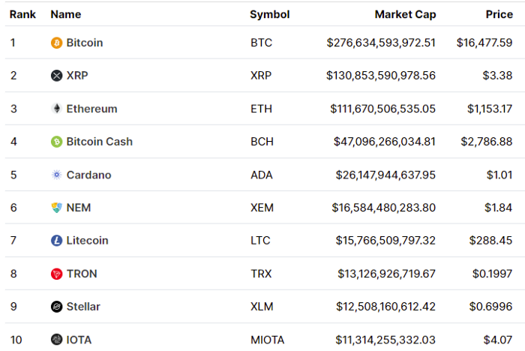Sort table by Rank column header
Viewport: 525px width, 351px height.
(x=22, y=14)
